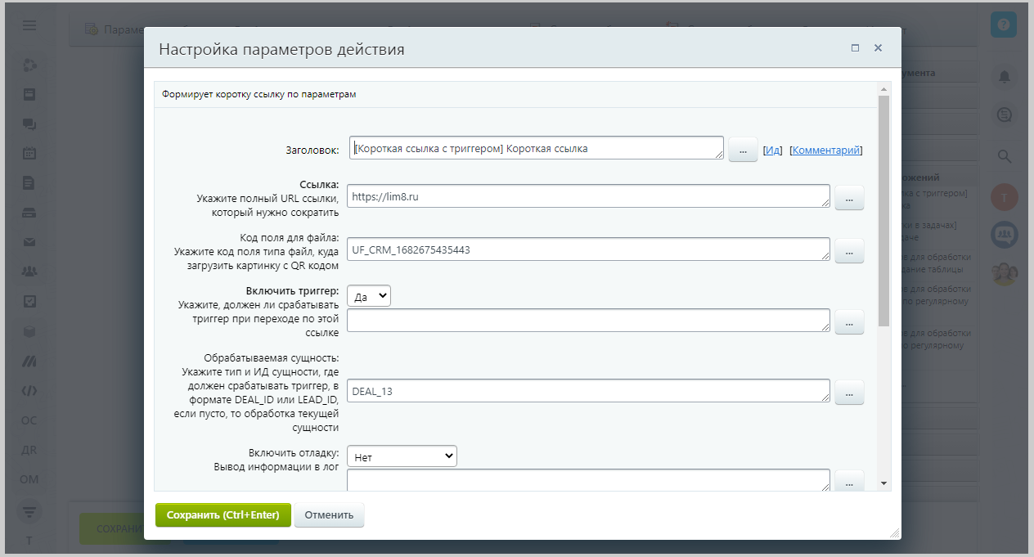
Task: Focus the empty trigger text area under Да
Action: tap(587, 321)
